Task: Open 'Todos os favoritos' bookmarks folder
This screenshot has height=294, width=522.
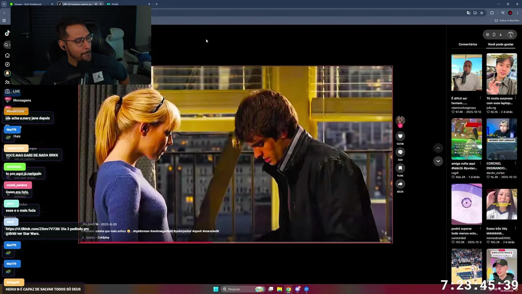Action: click(x=507, y=20)
